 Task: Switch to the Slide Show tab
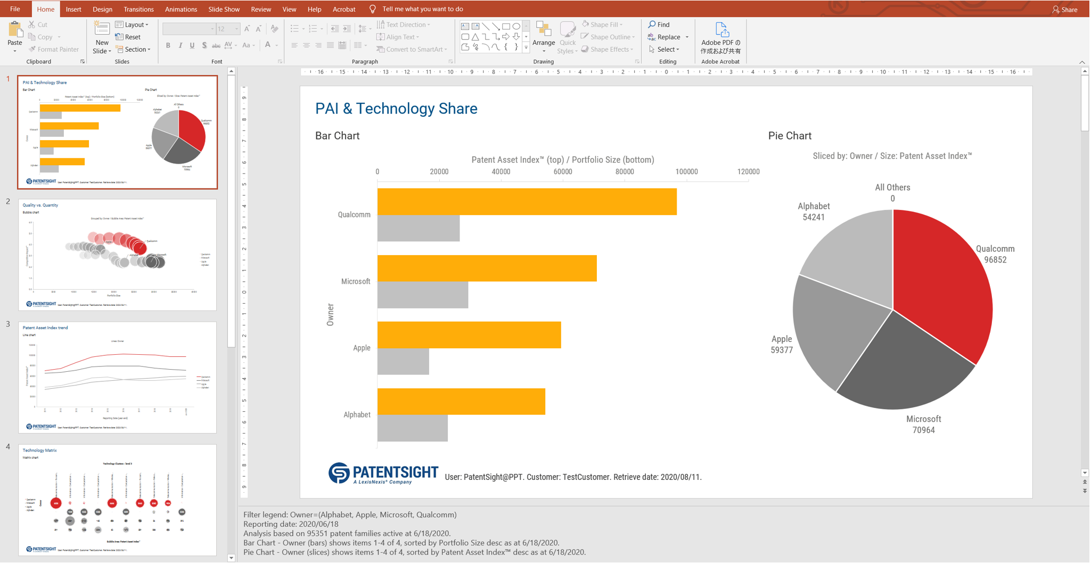(x=224, y=9)
